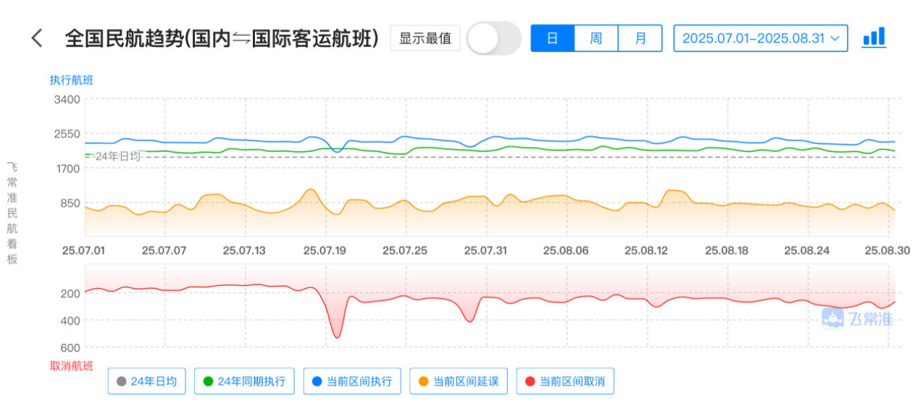The height and width of the screenshot is (404, 920).
Task: Click the back arrow icon
Action: point(37,38)
